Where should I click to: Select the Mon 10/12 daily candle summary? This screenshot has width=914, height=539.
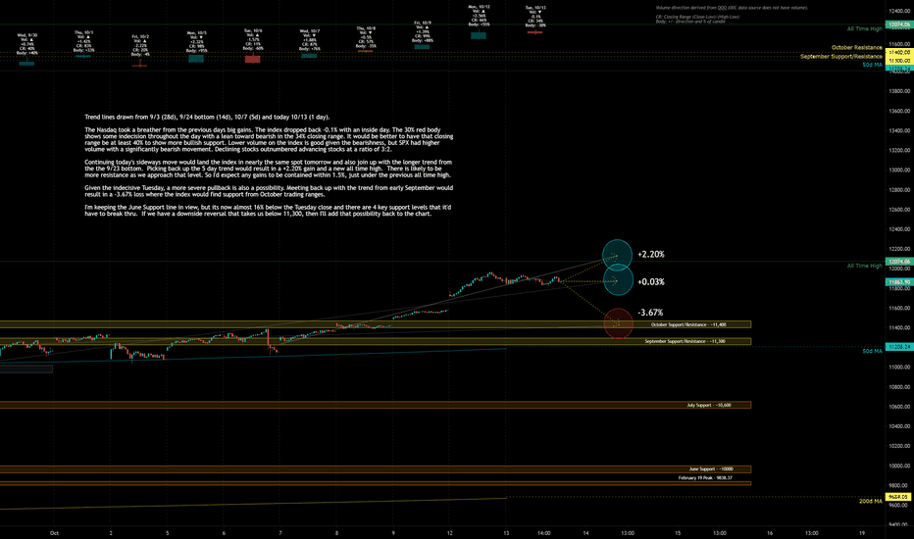click(x=480, y=17)
